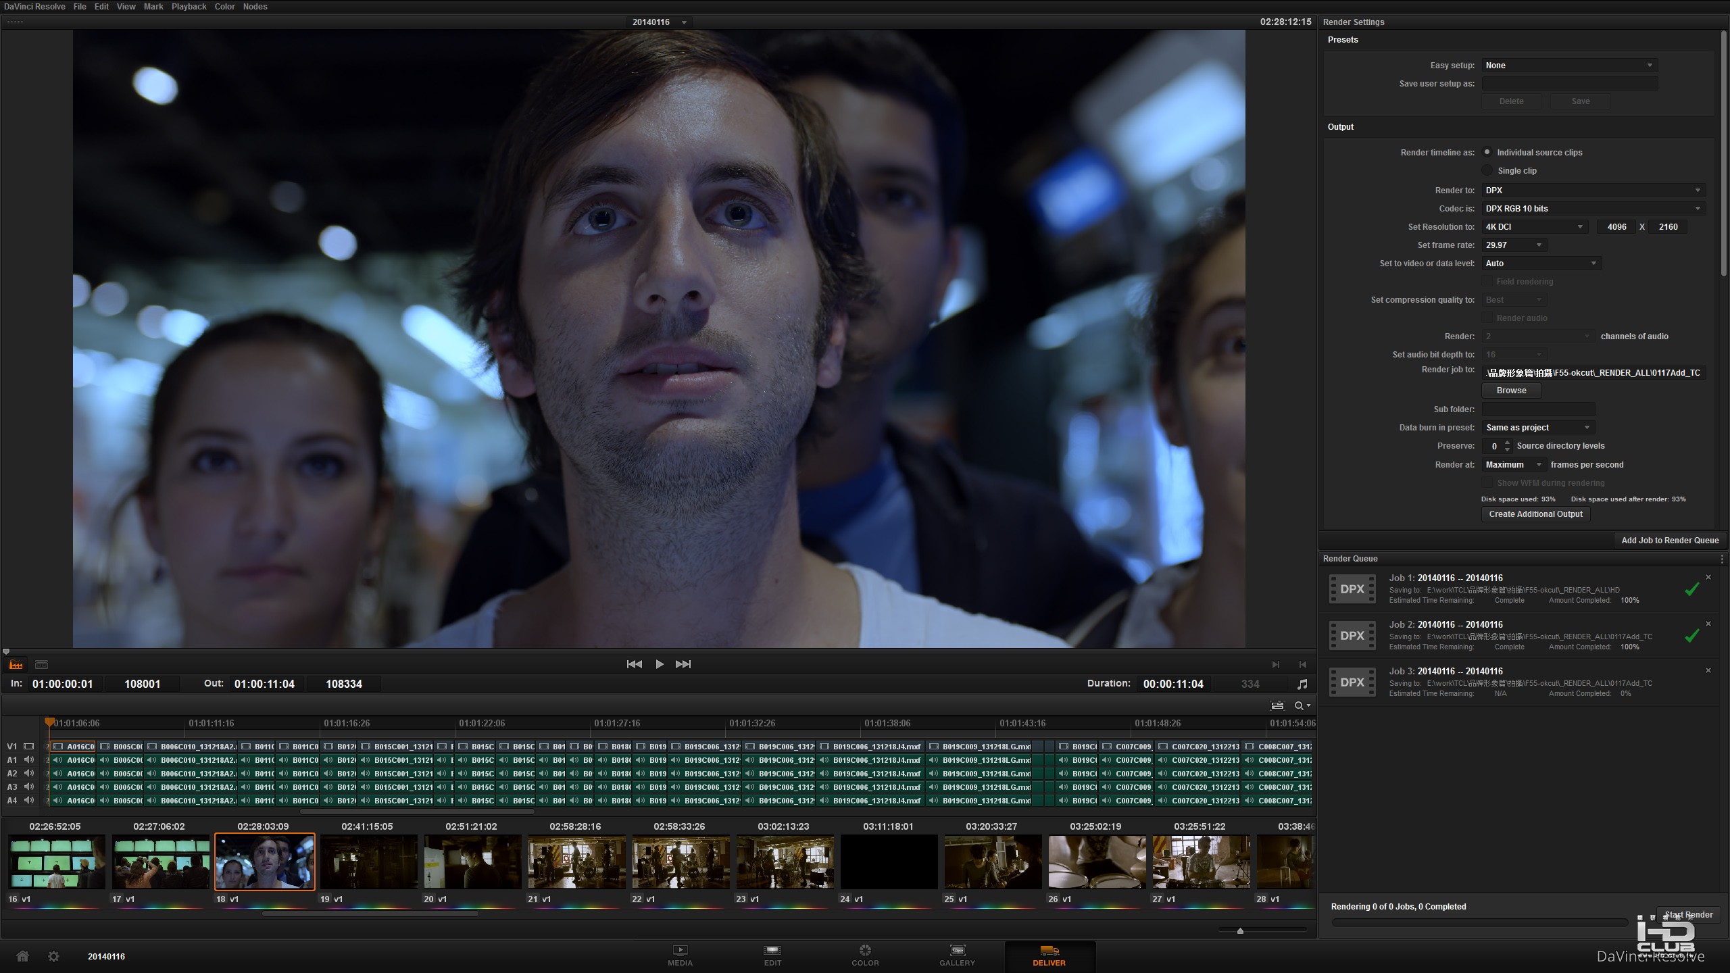This screenshot has height=973, width=1730.
Task: Open the Playback menu
Action: coord(189,7)
